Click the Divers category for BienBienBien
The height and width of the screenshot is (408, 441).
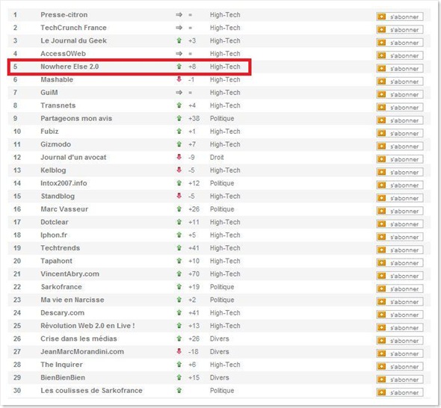tap(219, 377)
